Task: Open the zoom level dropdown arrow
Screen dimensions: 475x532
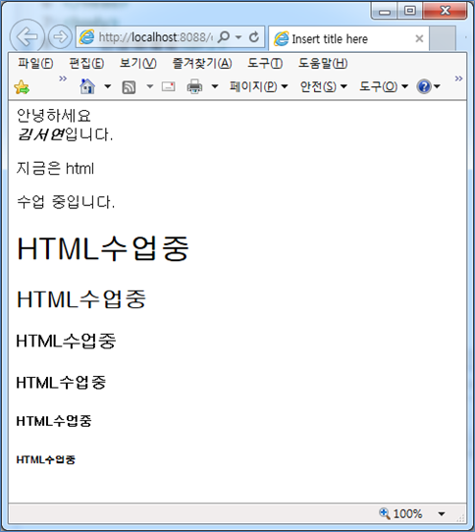Action: point(442,514)
